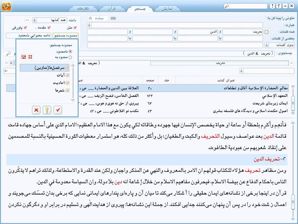Open the dropdown arrow above عنوان کتاب column
The height and width of the screenshot is (224, 298).
(x=241, y=71)
